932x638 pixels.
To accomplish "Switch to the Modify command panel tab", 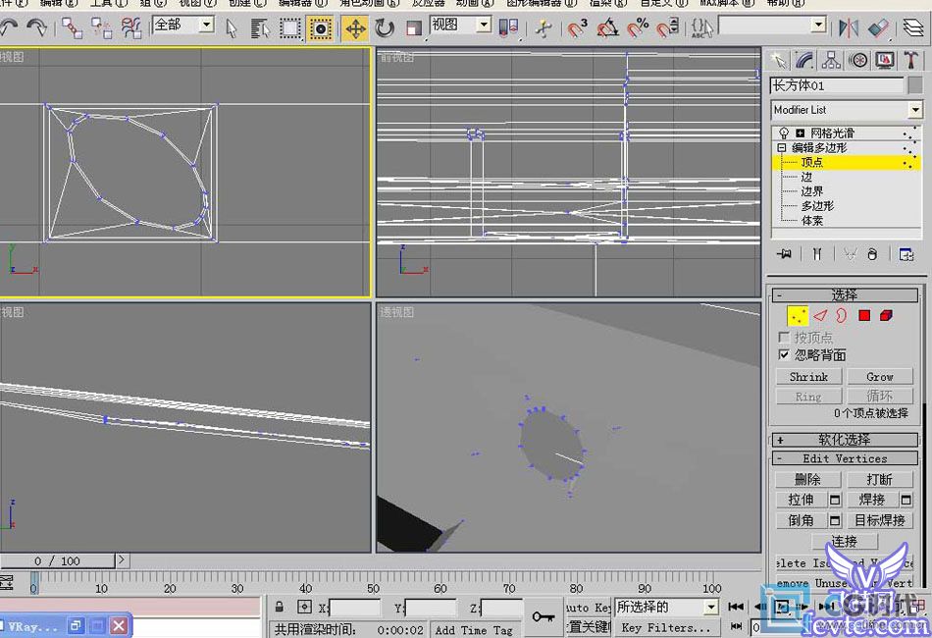I will tap(804, 60).
